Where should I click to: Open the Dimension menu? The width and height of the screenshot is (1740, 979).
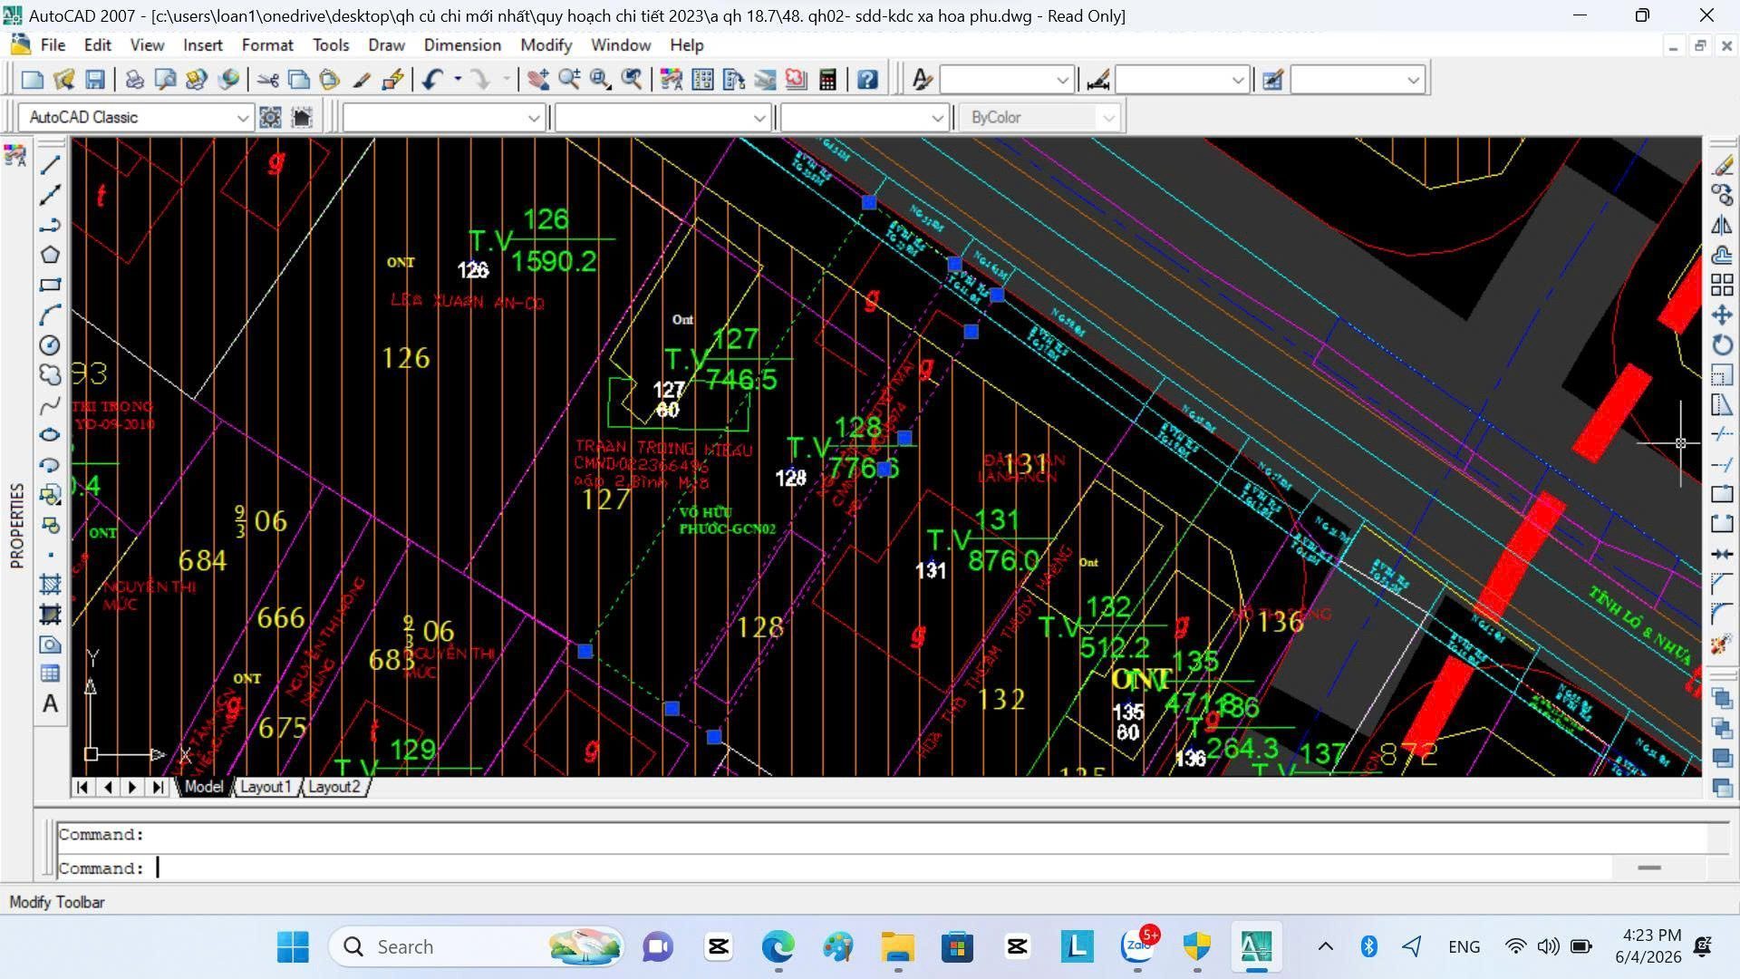click(462, 44)
